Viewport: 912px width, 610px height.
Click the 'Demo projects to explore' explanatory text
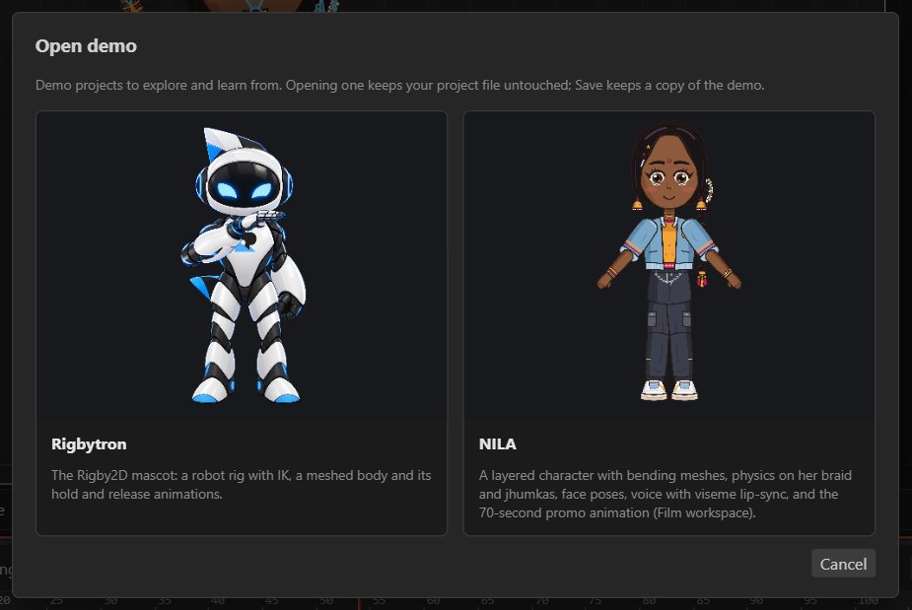pyautogui.click(x=400, y=85)
